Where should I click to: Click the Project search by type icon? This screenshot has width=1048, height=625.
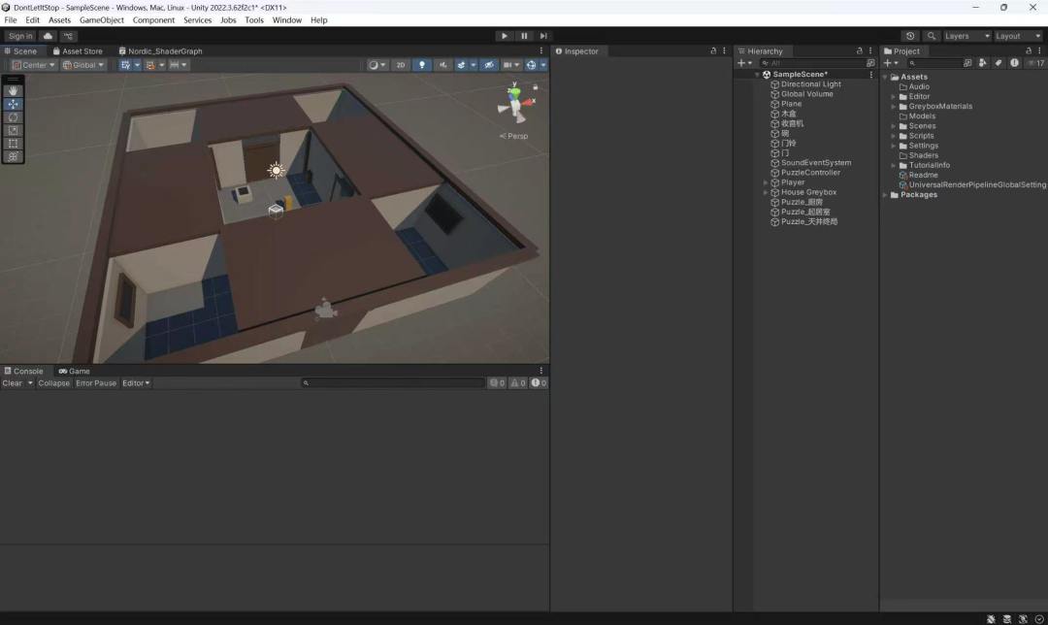(x=982, y=63)
